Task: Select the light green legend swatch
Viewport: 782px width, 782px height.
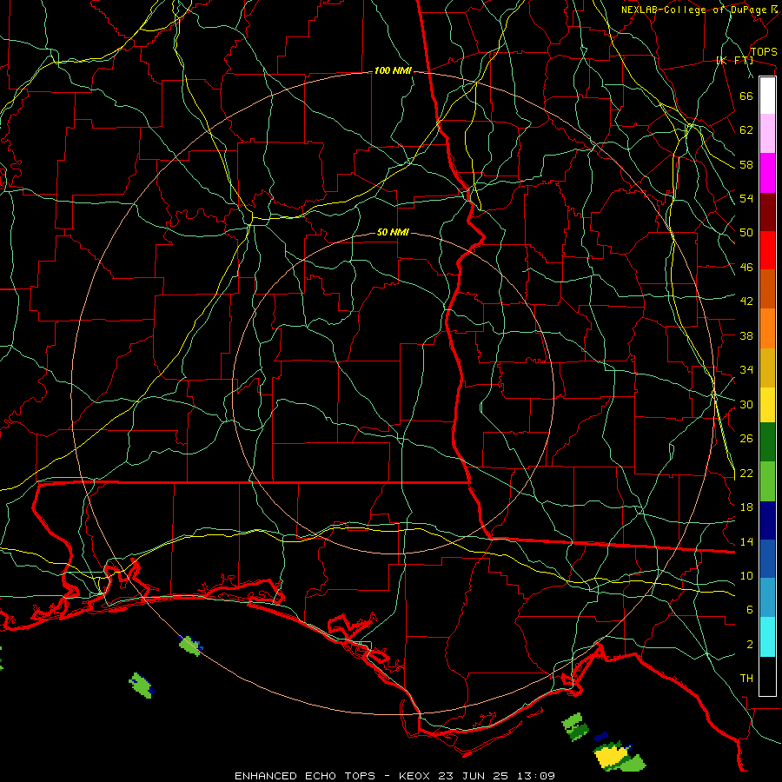Action: [x=767, y=481]
